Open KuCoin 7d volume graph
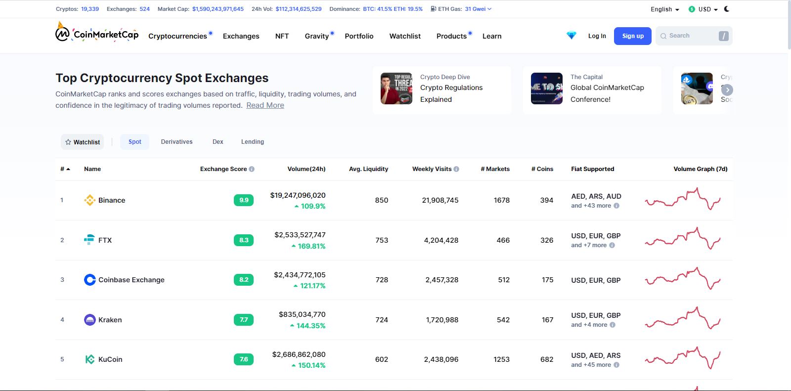This screenshot has height=391, width=791. tap(683, 358)
